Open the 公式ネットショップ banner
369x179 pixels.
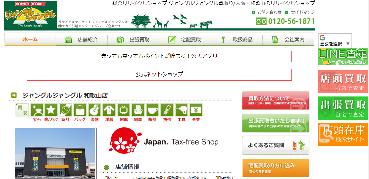coord(159,75)
